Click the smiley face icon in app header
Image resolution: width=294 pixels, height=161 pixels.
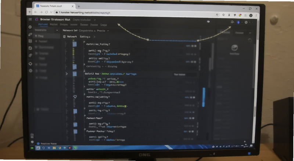click(x=246, y=22)
